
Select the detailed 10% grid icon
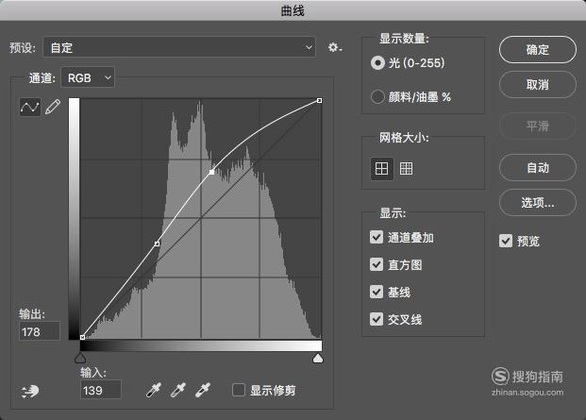pos(407,169)
